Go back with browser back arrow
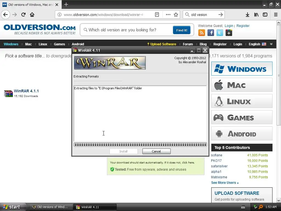281x211 pixels. tap(5, 15)
